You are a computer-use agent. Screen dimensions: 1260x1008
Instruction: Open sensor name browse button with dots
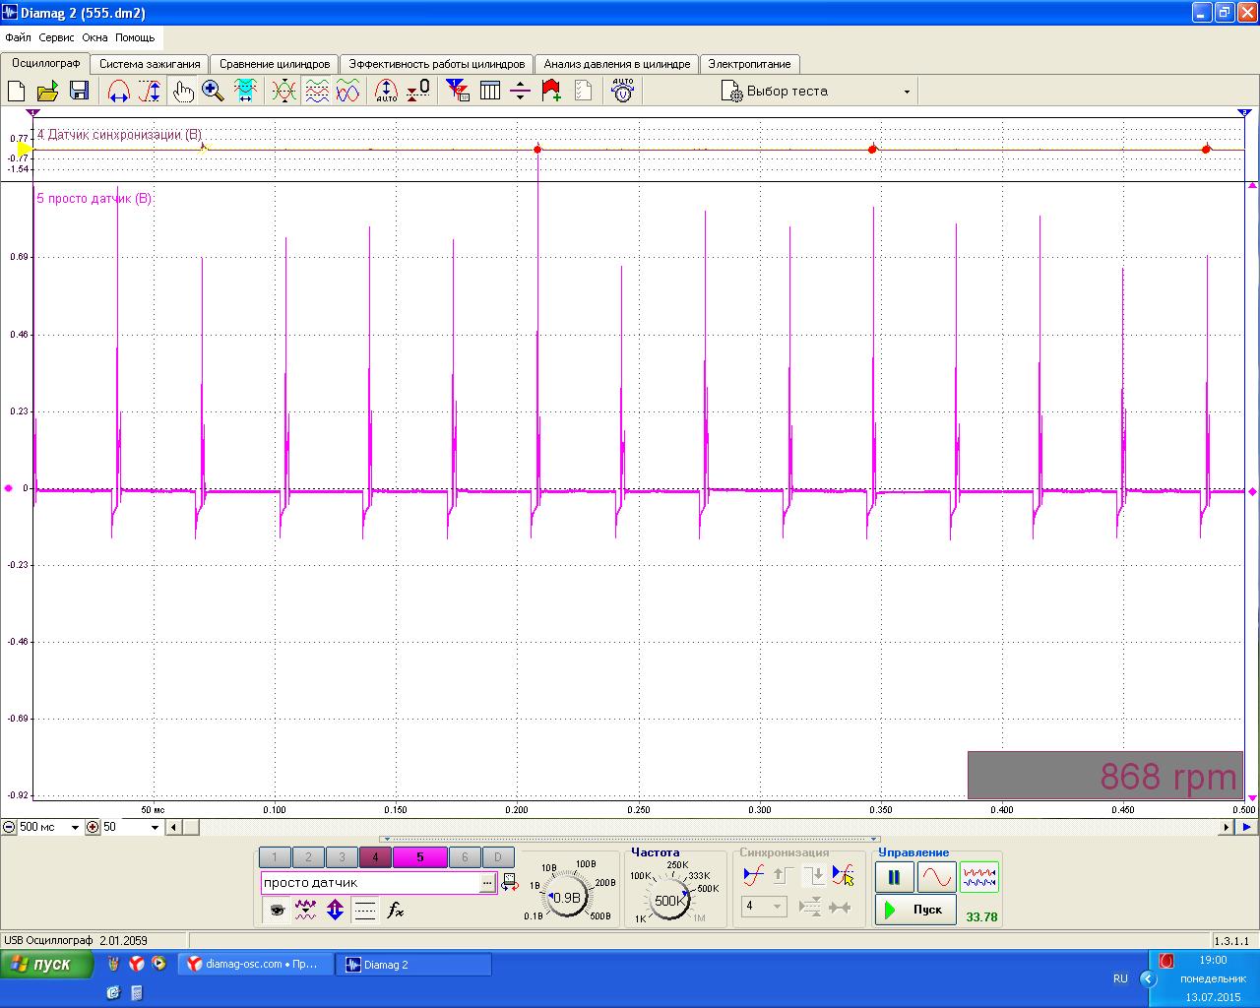pyautogui.click(x=487, y=883)
